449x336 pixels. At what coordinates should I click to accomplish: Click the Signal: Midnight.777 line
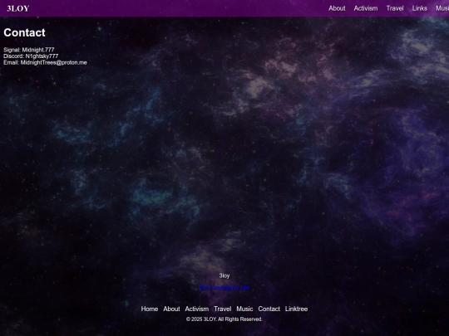coord(28,50)
